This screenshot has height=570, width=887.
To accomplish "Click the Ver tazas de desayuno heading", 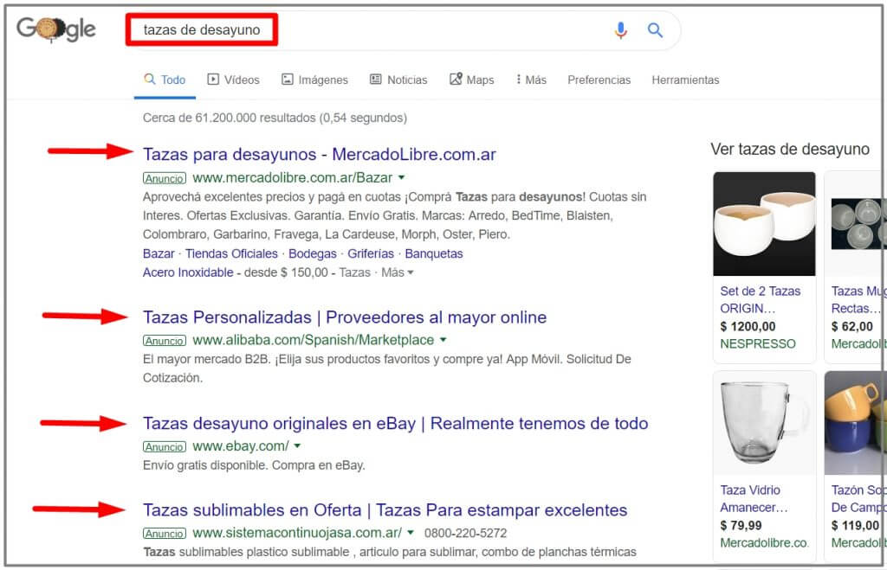I will pyautogui.click(x=790, y=149).
